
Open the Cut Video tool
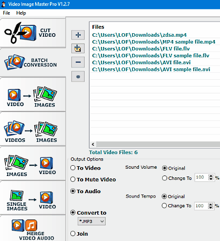33,33
